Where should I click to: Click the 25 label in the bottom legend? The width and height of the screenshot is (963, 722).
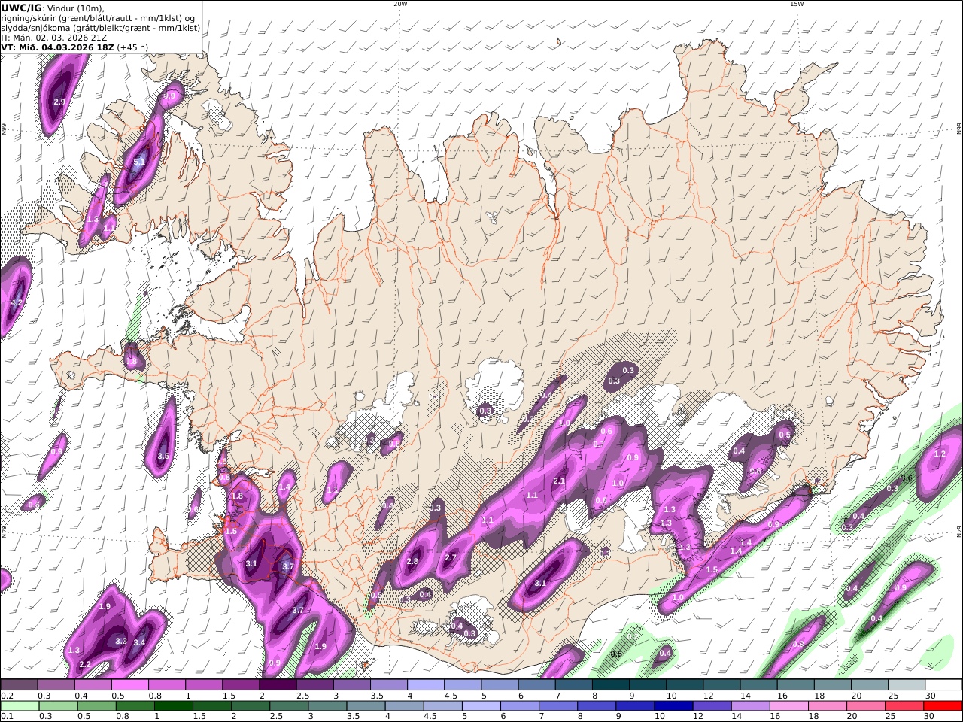pyautogui.click(x=892, y=717)
